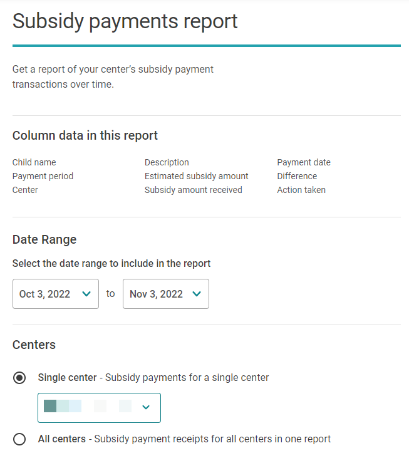Click the 'Subsidy amount received' column label

click(x=193, y=190)
